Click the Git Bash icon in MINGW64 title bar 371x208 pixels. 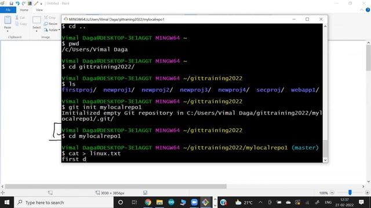tap(66, 19)
